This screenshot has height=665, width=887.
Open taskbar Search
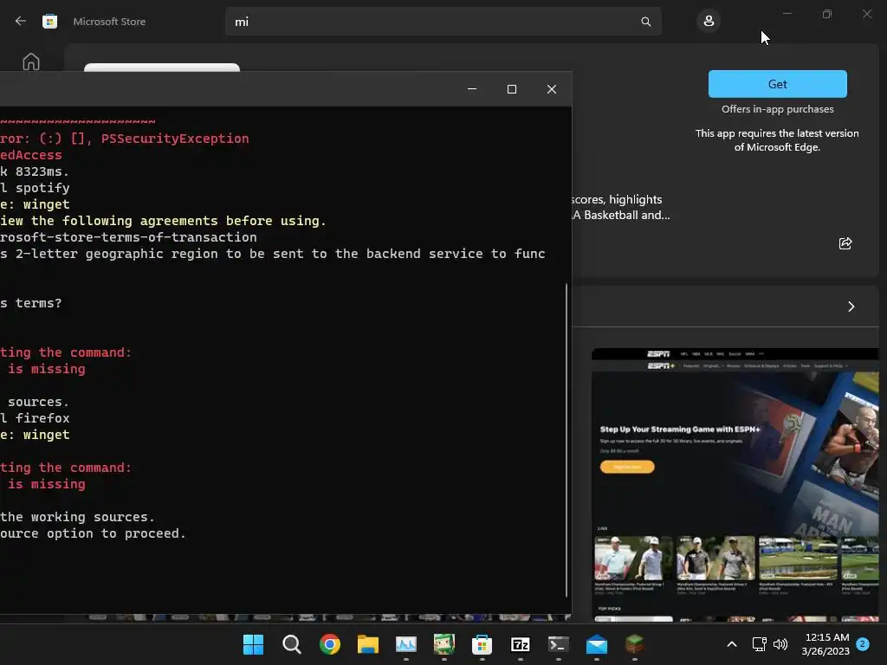pos(291,644)
